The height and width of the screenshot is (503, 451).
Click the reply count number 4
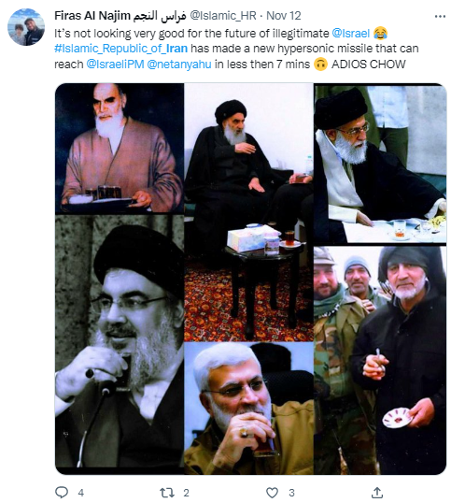80,493
